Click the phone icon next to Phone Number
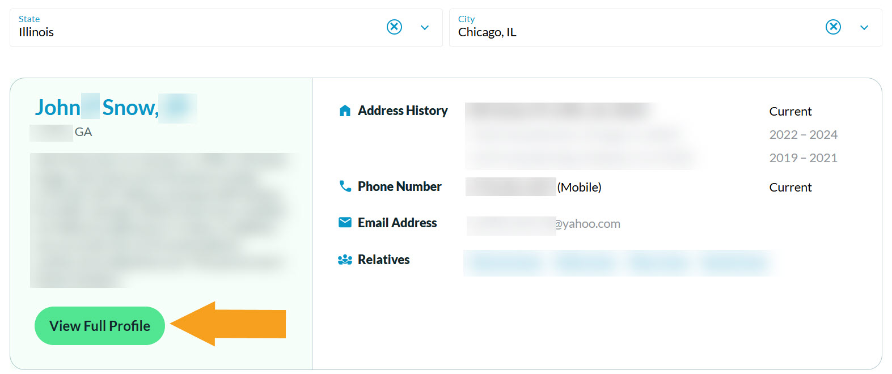Image resolution: width=892 pixels, height=374 pixels. pos(345,185)
